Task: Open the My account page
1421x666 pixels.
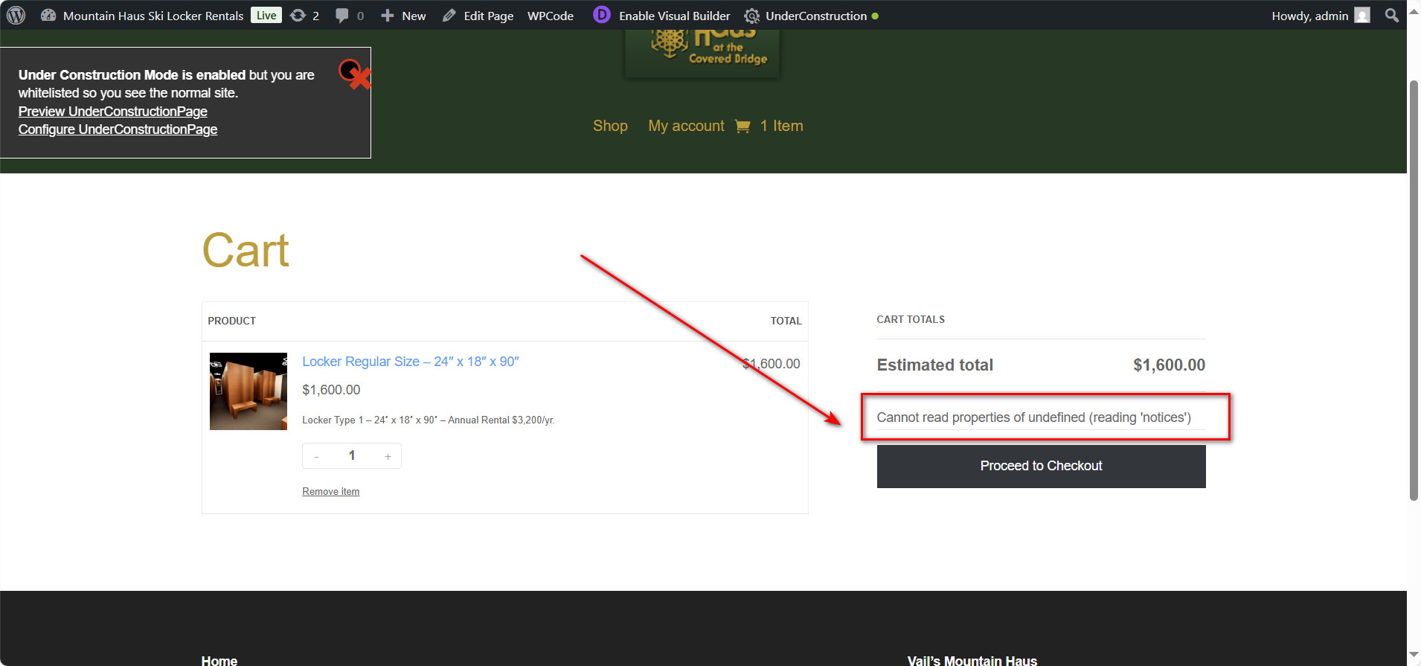Action: pos(686,126)
